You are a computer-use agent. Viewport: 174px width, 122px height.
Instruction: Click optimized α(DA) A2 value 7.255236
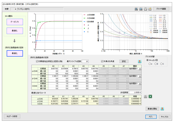tap(74, 99)
